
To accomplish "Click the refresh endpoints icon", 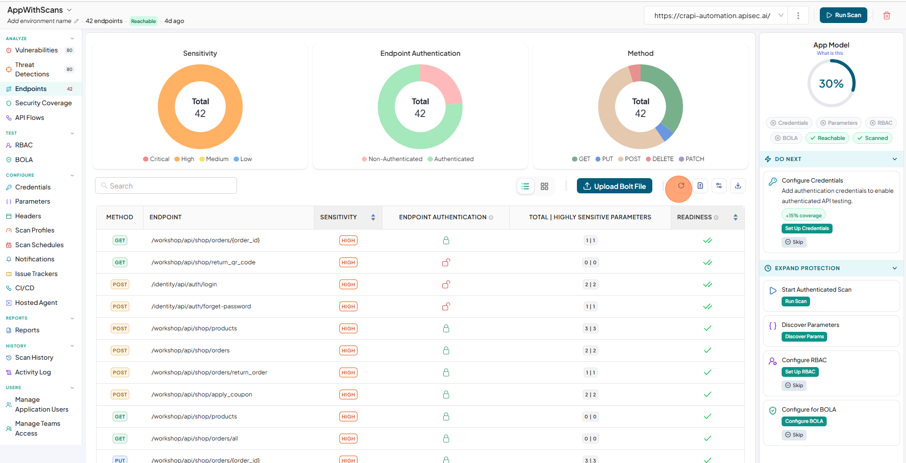I will [681, 186].
